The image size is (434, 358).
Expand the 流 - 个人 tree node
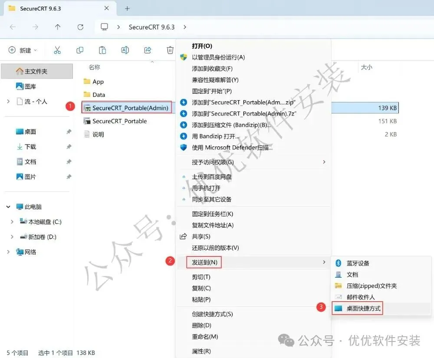pos(8,102)
